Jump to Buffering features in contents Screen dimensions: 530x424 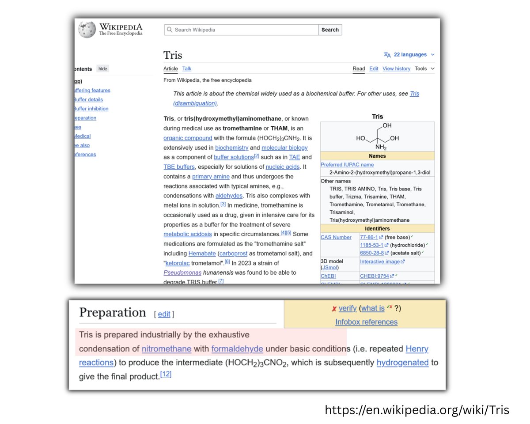pyautogui.click(x=92, y=91)
